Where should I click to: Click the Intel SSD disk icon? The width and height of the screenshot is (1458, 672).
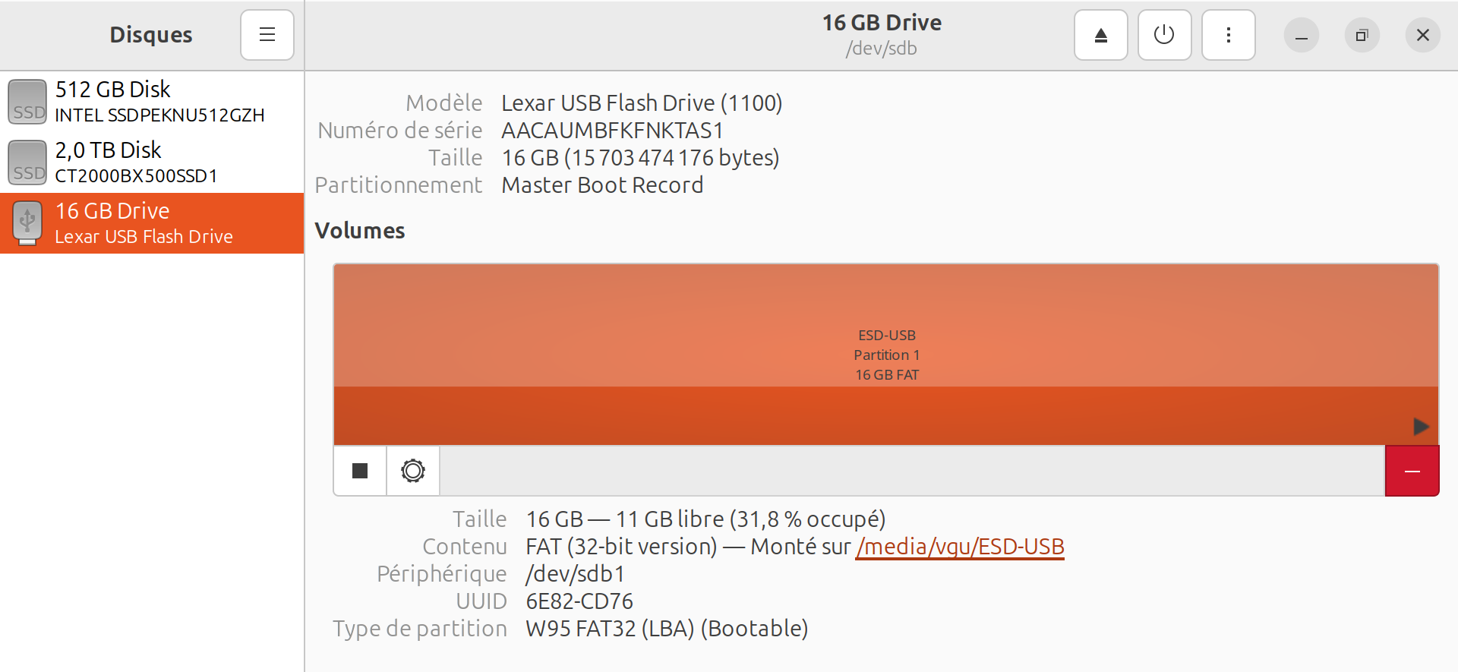click(27, 102)
